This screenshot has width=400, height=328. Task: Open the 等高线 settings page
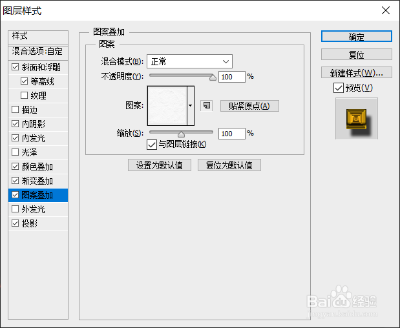[43, 81]
